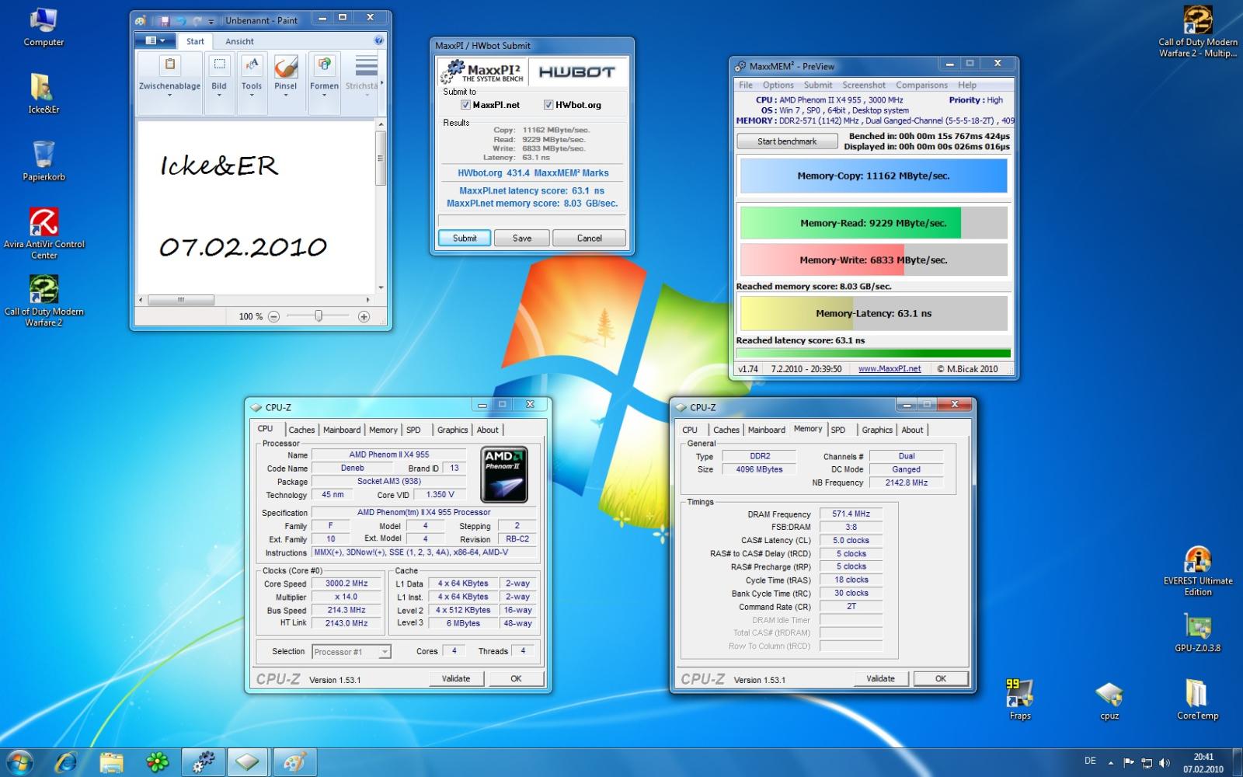Click Paint horizontal scrollbar thumb

pyautogui.click(x=180, y=299)
